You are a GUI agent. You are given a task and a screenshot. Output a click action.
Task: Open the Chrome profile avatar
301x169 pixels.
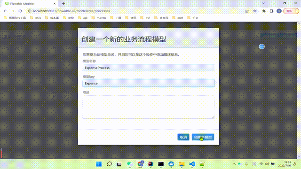click(279, 11)
